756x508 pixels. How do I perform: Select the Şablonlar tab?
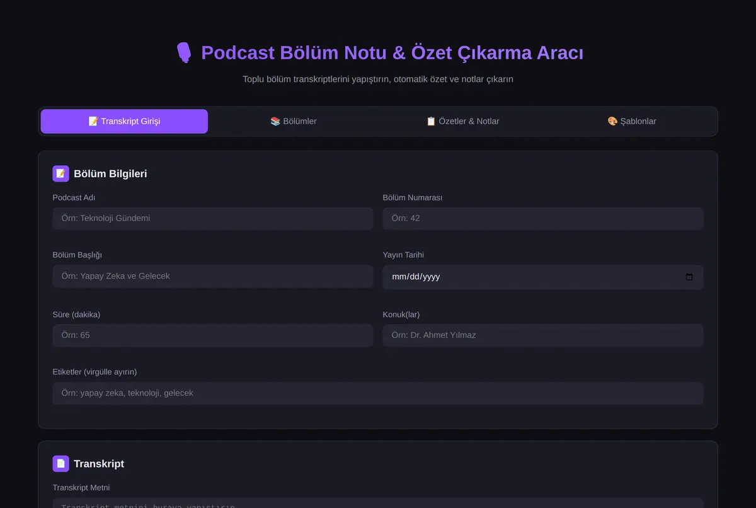pyautogui.click(x=632, y=121)
